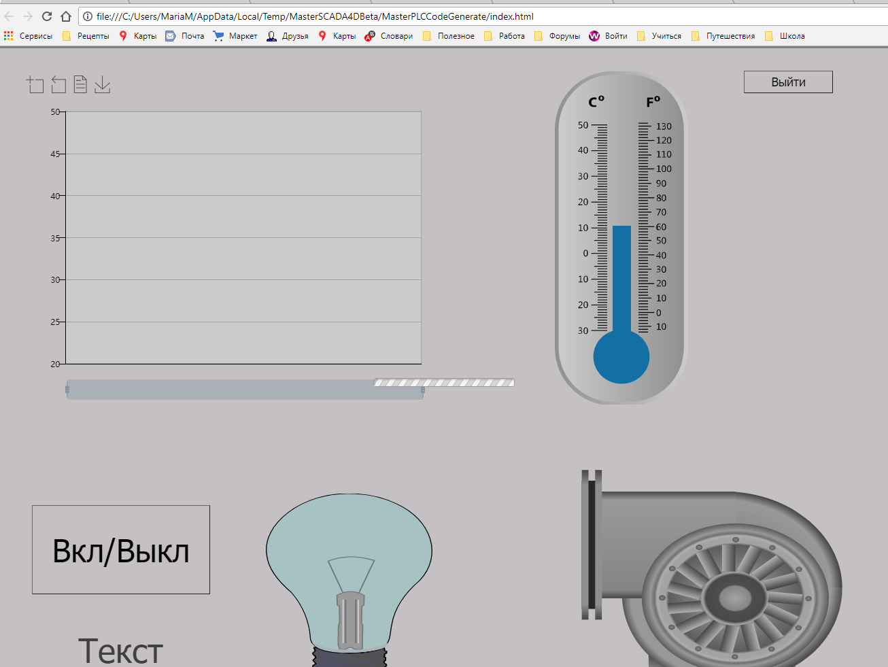Toggle the Вкл/Выкл switch button
This screenshot has width=888, height=667.
pyautogui.click(x=121, y=549)
